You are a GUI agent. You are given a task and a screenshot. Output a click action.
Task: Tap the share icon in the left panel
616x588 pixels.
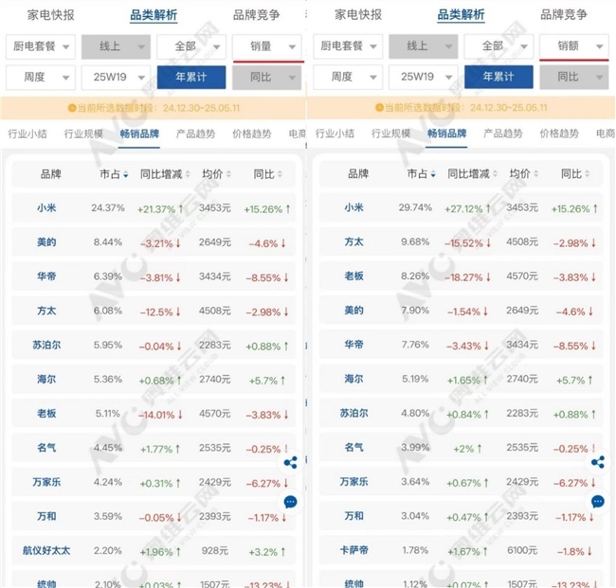coord(291,463)
